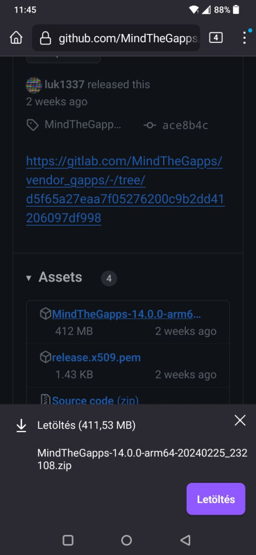The height and width of the screenshot is (555, 256).
Task: Tap the Android back triangle button
Action: tap(185, 540)
